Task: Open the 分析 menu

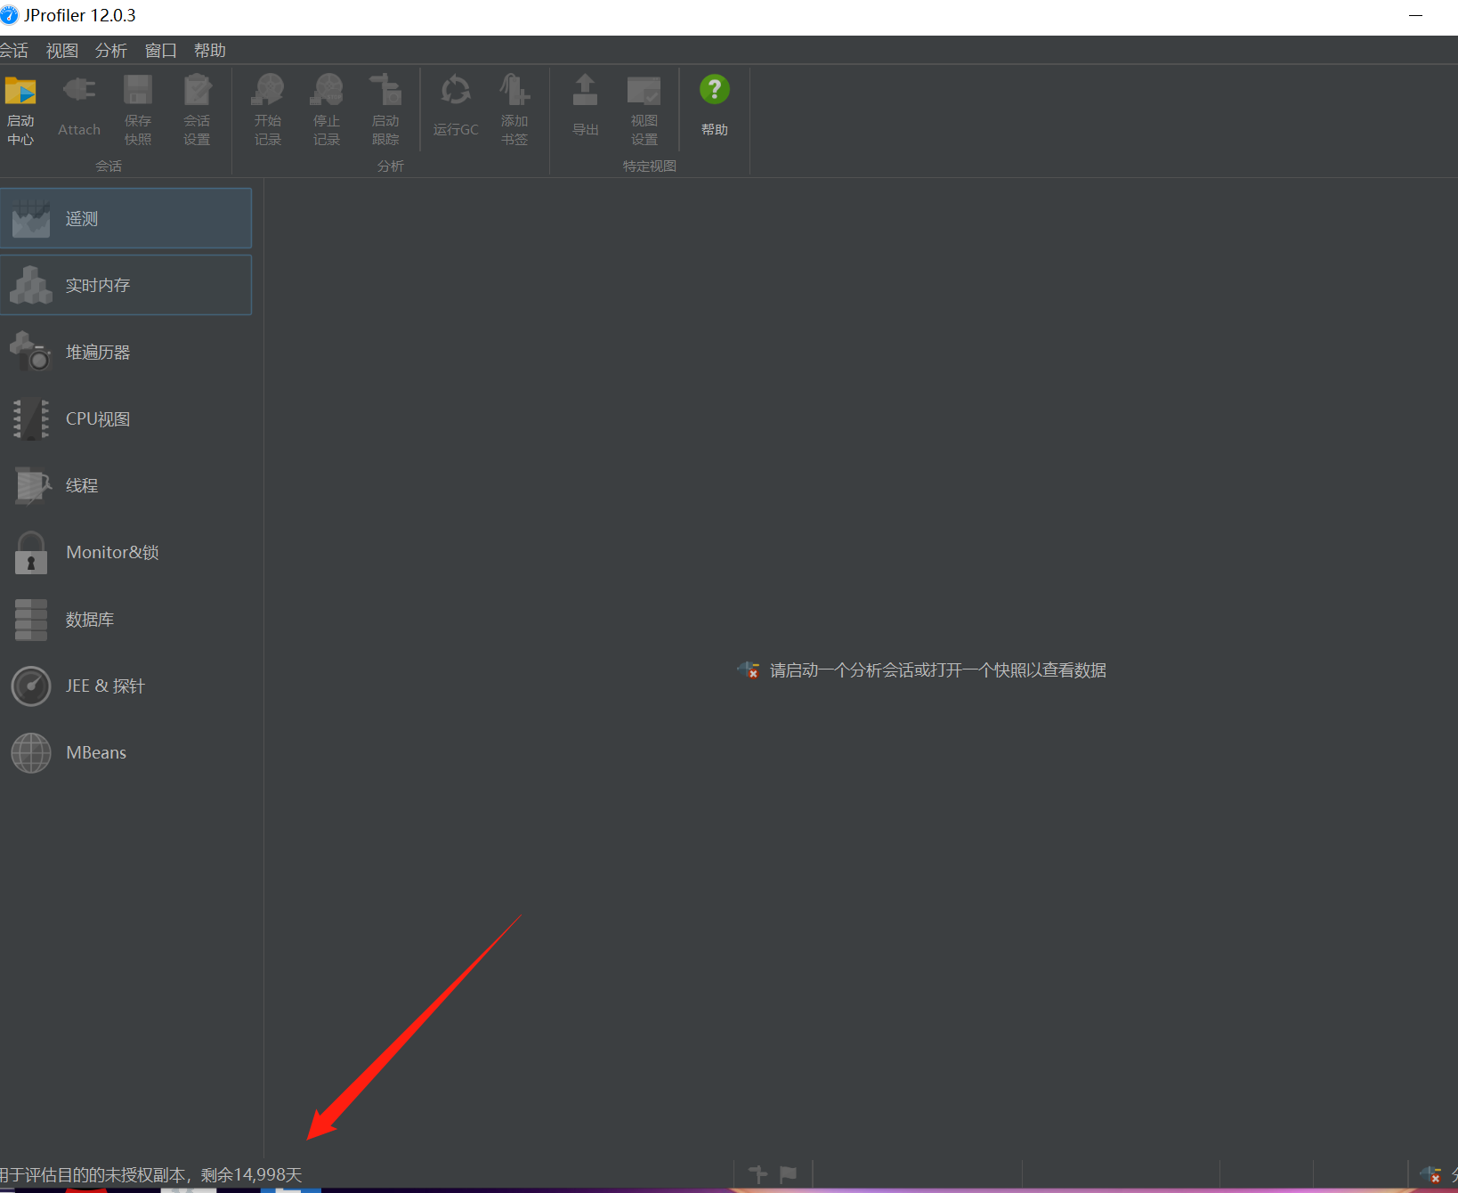Action: [111, 51]
